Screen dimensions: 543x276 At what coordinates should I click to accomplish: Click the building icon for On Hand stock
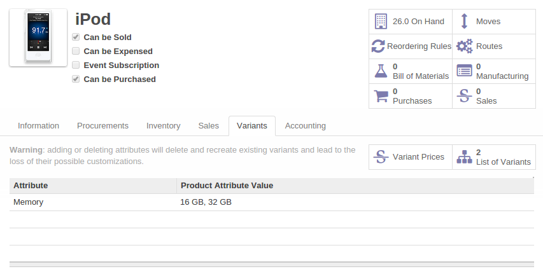pyautogui.click(x=381, y=22)
